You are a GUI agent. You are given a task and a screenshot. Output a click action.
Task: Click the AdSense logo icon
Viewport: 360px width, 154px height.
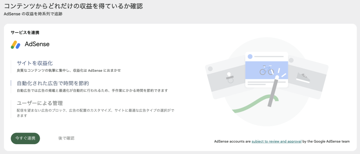(x=15, y=44)
